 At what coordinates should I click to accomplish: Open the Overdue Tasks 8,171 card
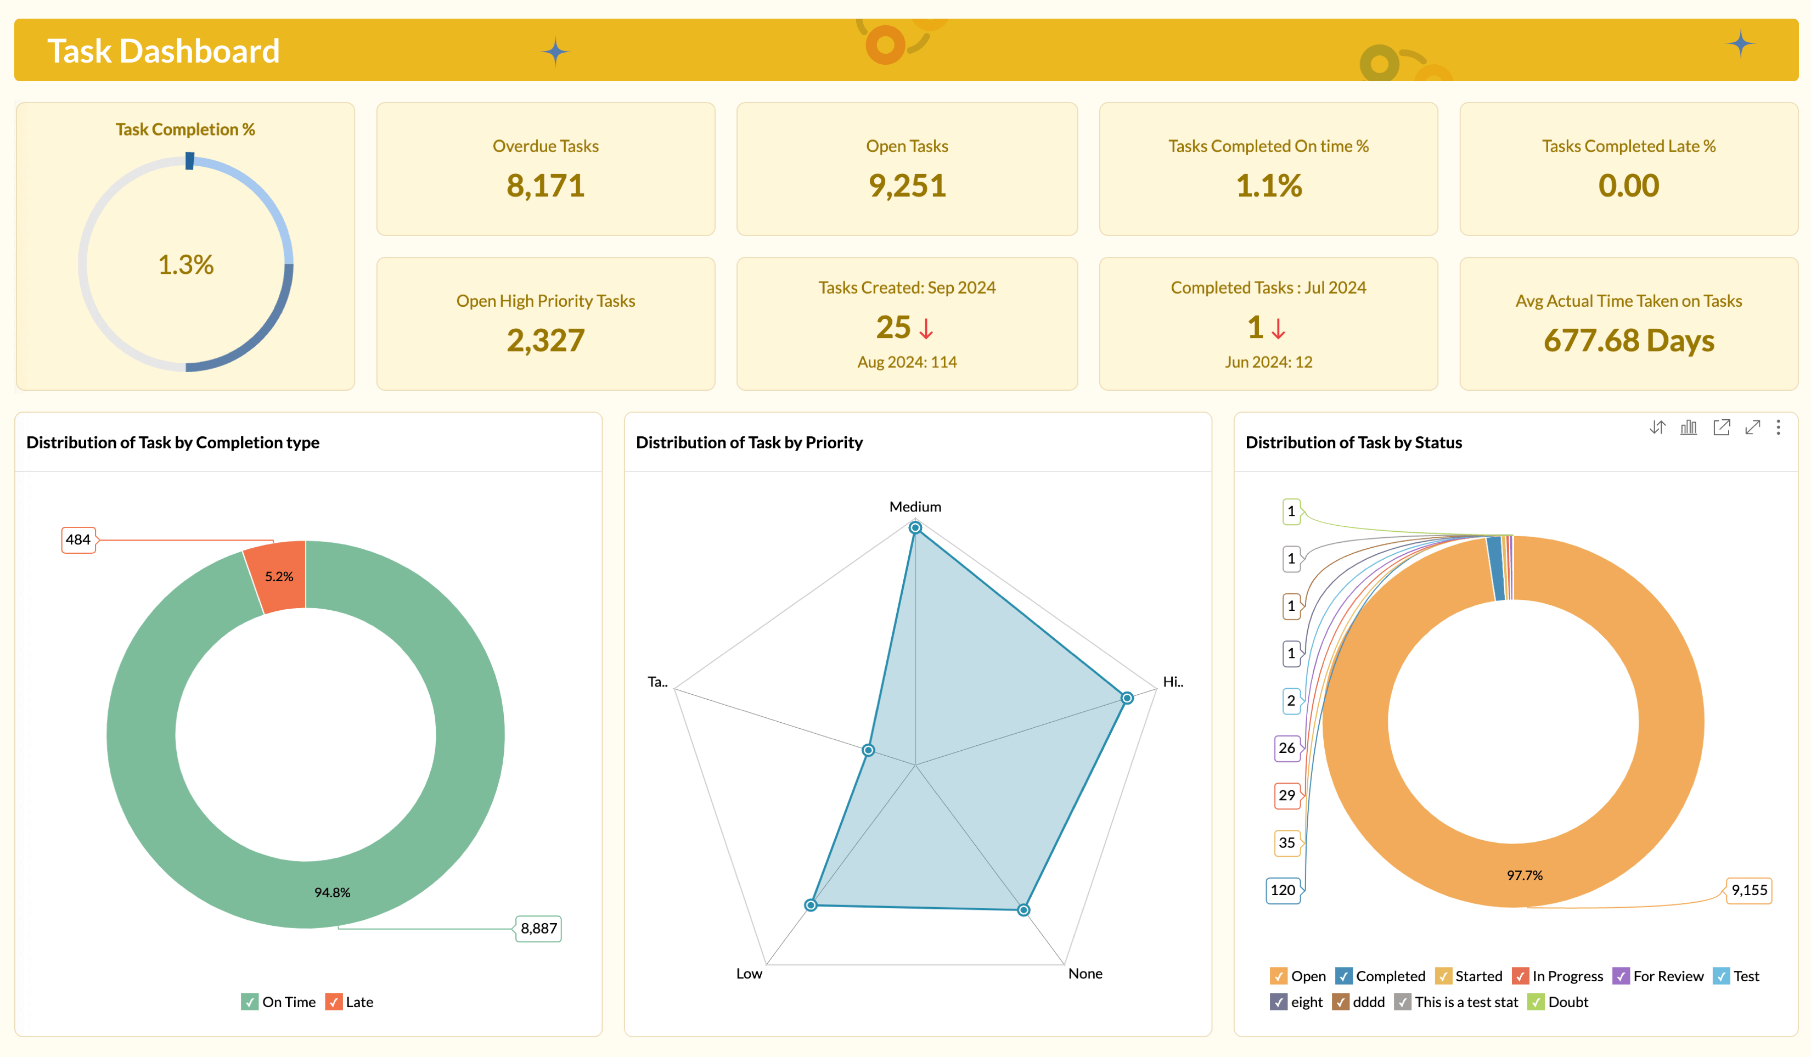545,169
